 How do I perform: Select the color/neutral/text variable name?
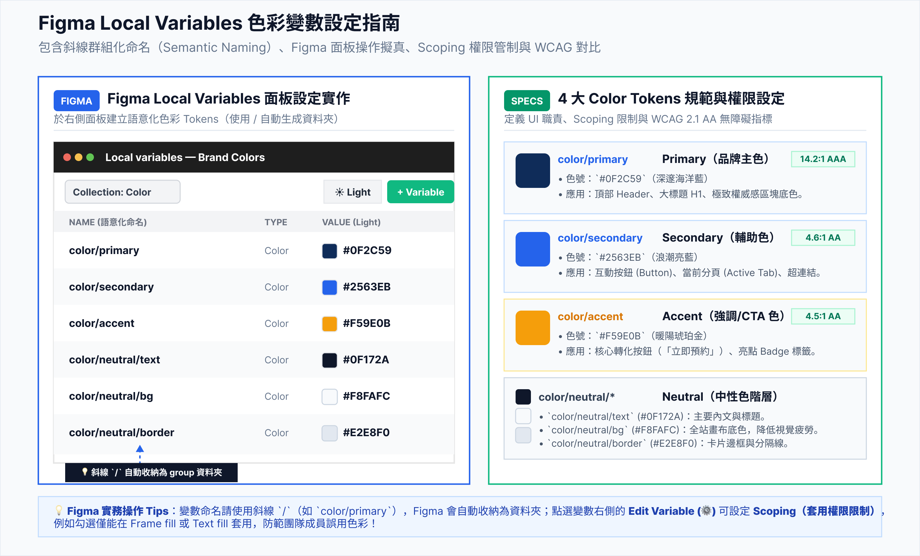click(114, 359)
